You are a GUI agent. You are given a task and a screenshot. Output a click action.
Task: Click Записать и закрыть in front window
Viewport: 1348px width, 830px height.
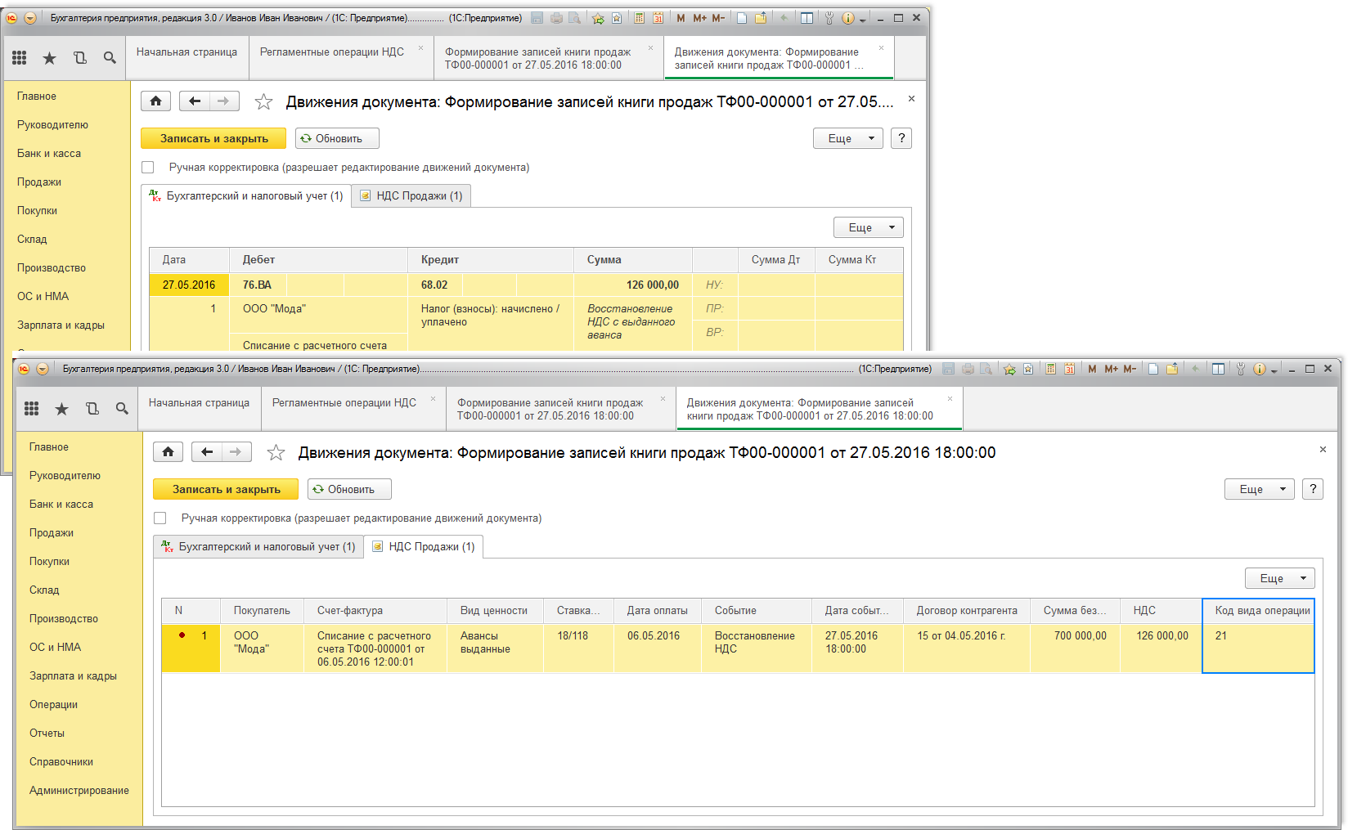coord(226,489)
